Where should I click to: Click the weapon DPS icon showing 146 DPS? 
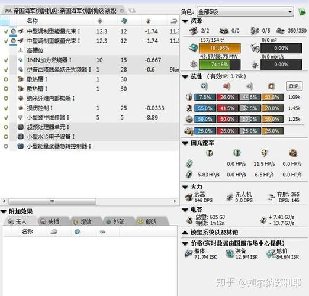[x=189, y=197]
